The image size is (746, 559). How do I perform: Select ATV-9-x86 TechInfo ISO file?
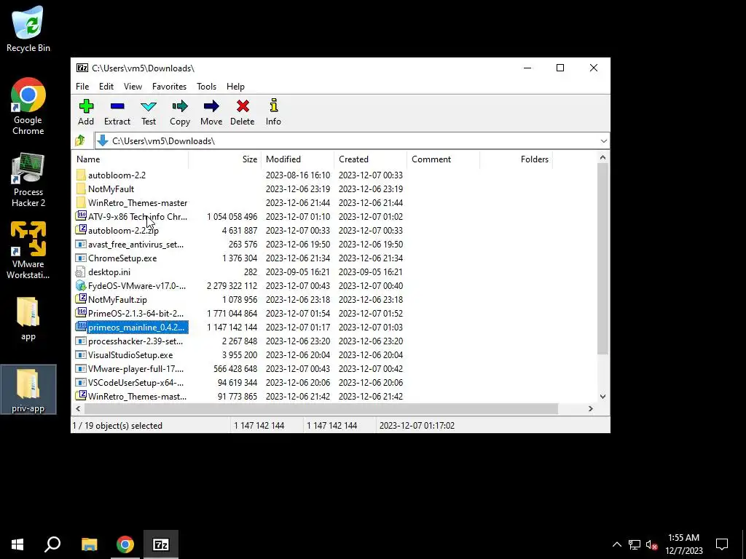coord(138,217)
